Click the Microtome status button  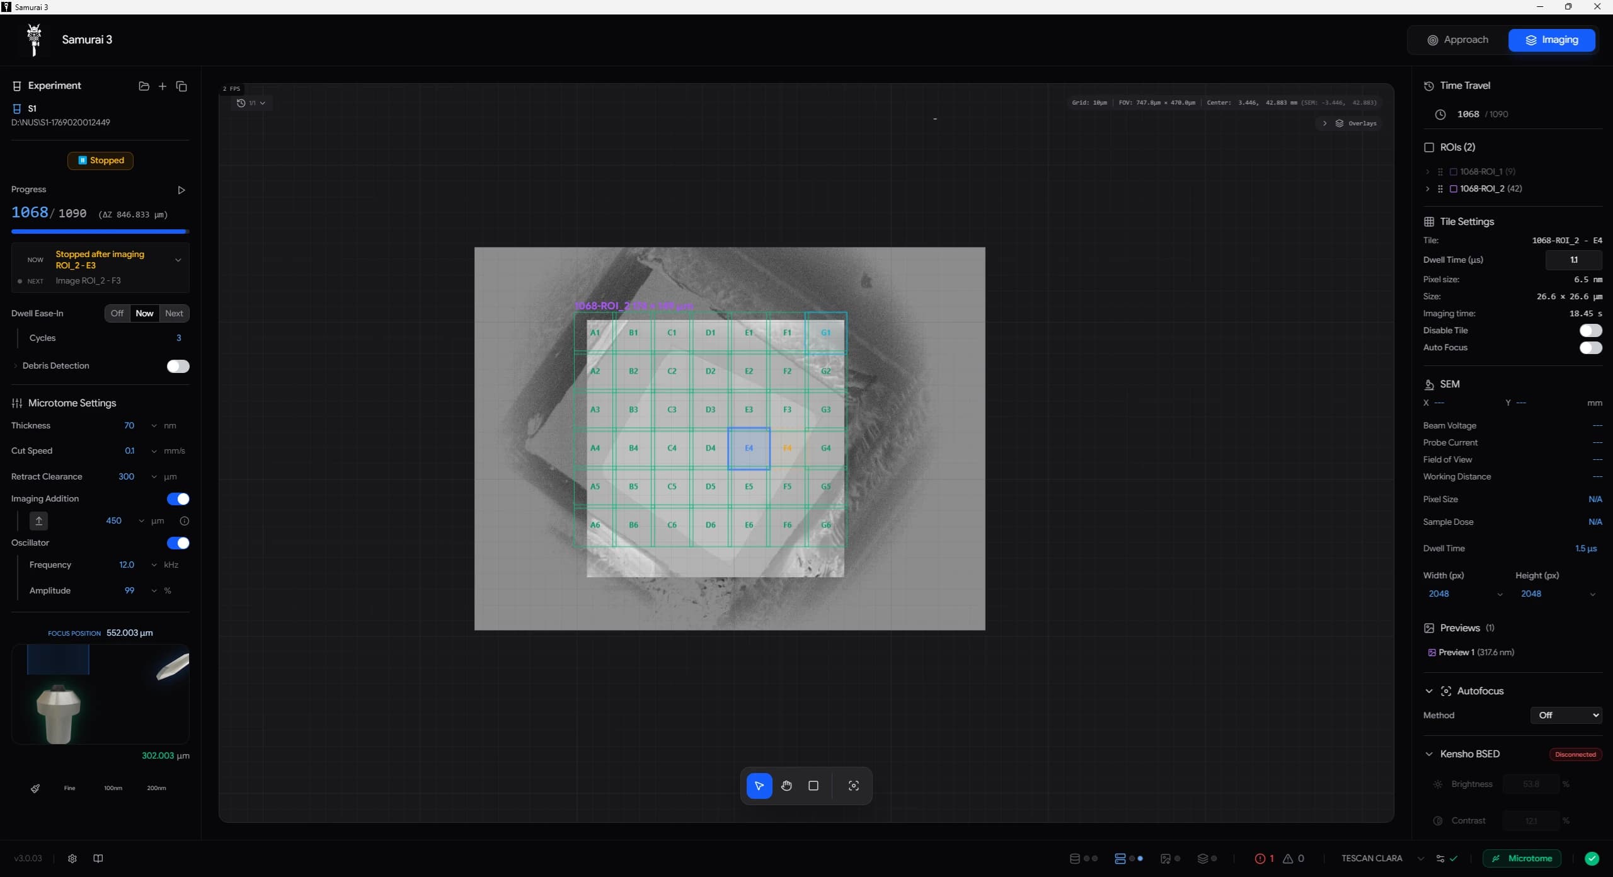pos(1522,858)
